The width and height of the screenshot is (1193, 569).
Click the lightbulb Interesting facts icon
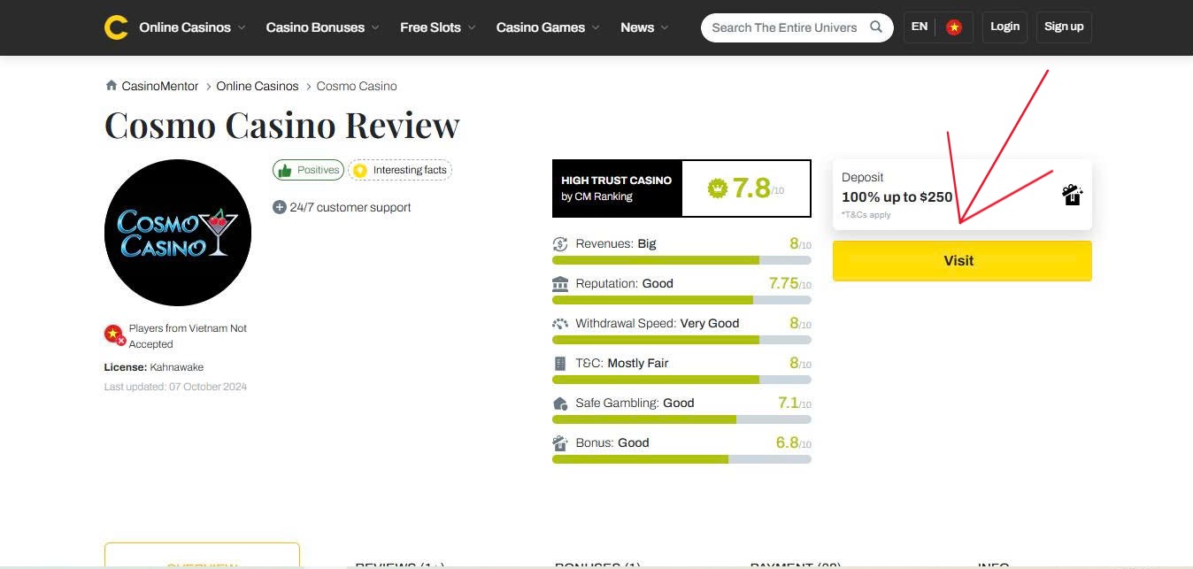pyautogui.click(x=359, y=170)
